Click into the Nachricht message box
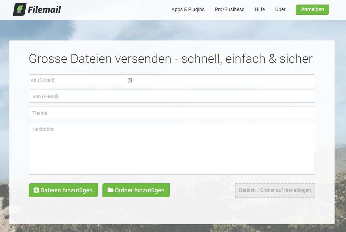 [x=172, y=149]
